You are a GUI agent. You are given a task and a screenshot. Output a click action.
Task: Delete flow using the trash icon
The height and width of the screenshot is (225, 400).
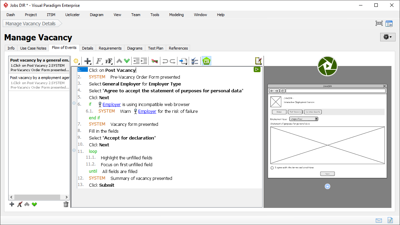pyautogui.click(x=66, y=204)
